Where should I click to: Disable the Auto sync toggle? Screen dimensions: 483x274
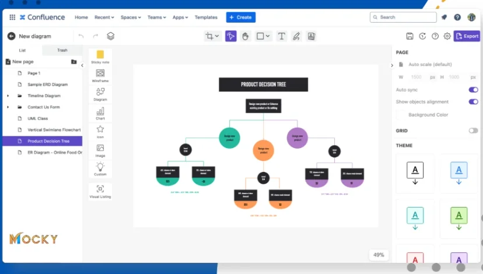473,90
